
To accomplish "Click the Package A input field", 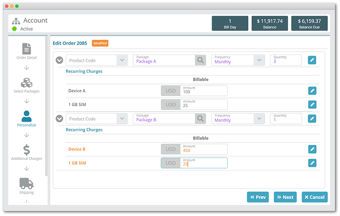I will click(164, 60).
